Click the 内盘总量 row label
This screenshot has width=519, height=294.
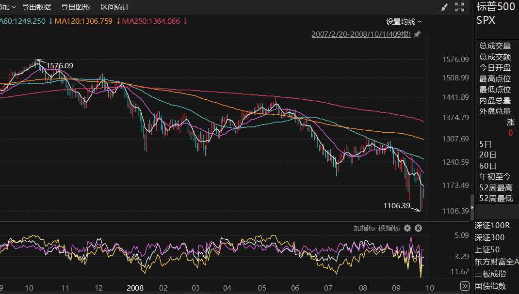(x=495, y=100)
